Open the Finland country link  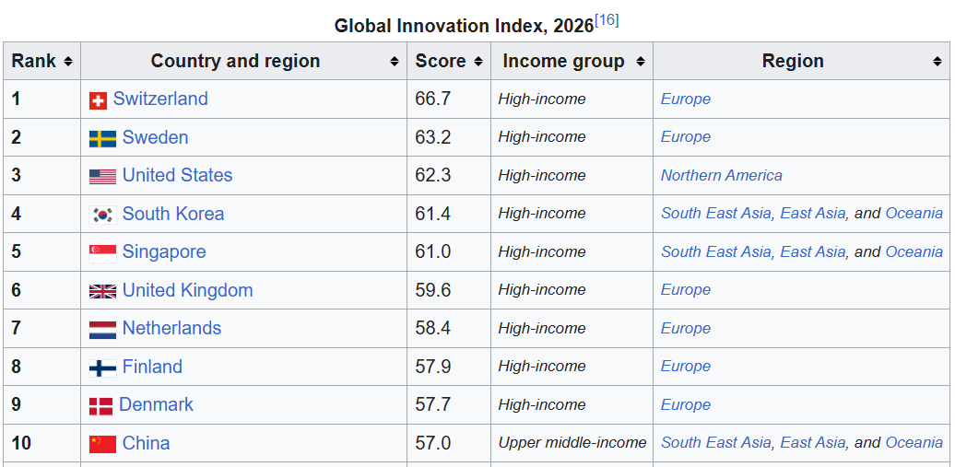point(152,367)
